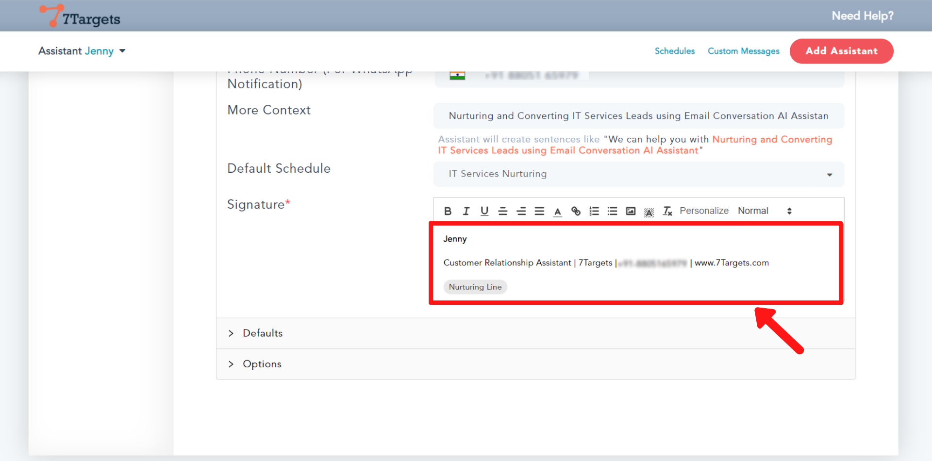Open the Normal text size dropdown
This screenshot has width=932, height=461.
[x=765, y=211]
